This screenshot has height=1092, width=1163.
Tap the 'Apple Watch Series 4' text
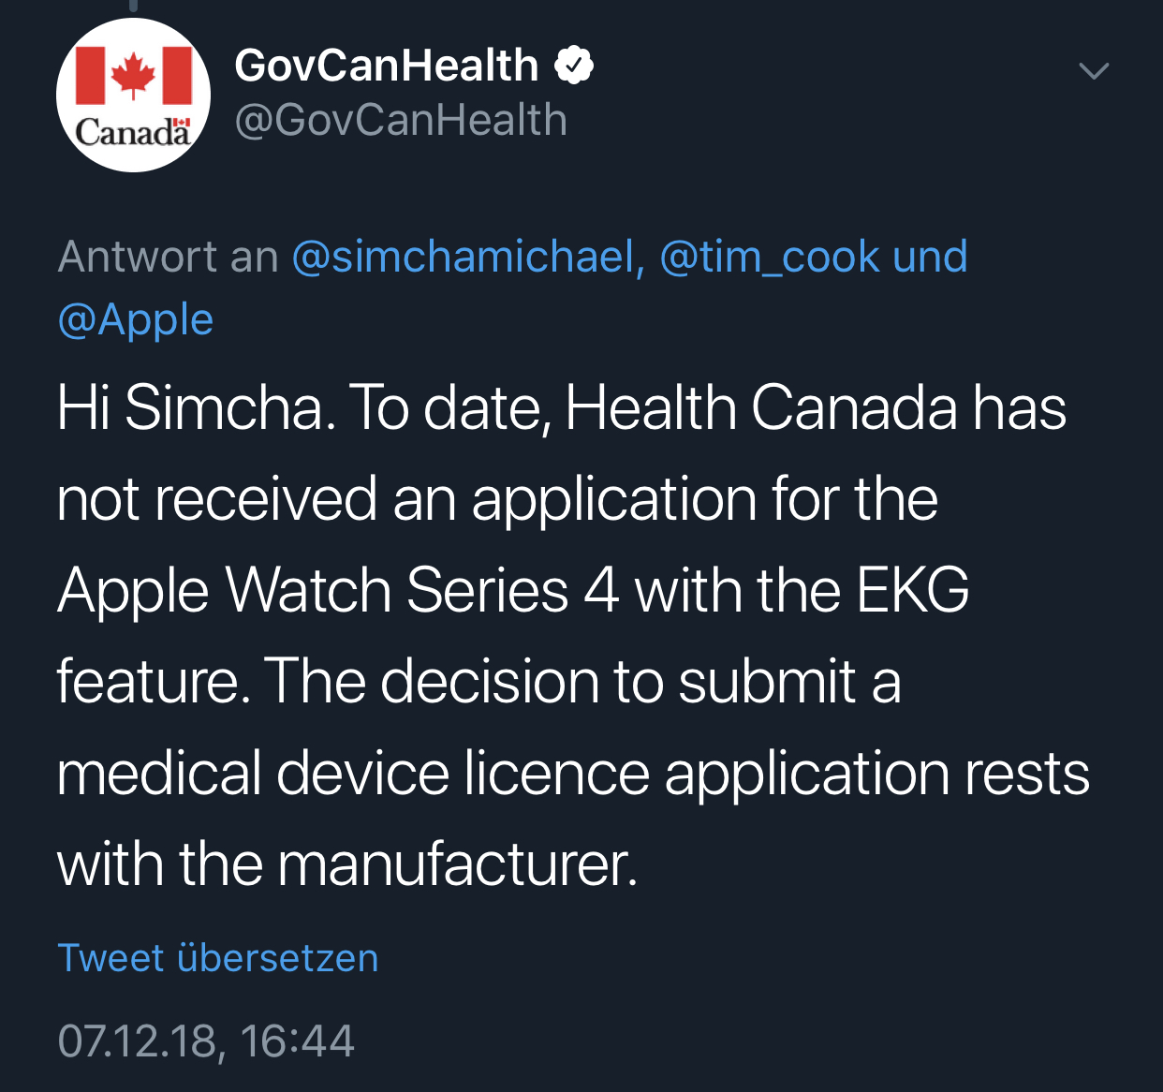tap(338, 591)
